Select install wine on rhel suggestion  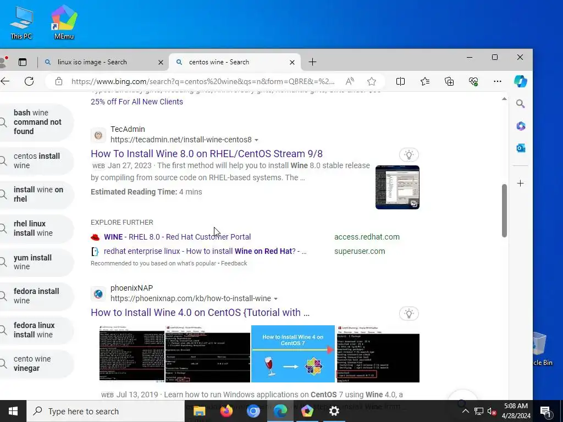[36, 194]
